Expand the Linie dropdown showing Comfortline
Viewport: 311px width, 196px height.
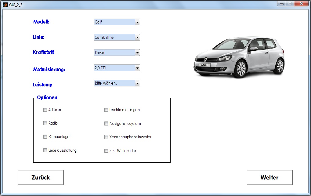pos(117,38)
